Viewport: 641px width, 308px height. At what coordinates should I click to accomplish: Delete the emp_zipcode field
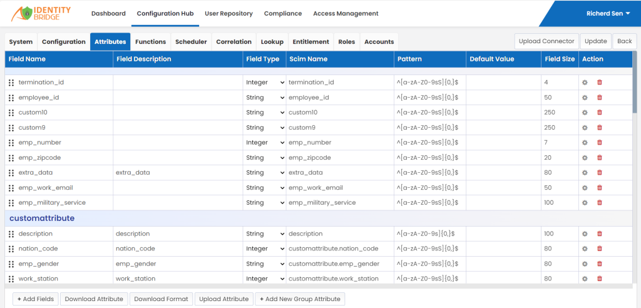click(x=600, y=158)
